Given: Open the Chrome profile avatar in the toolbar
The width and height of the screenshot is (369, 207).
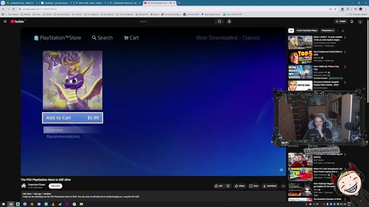Looking at the screenshot, I should pyautogui.click(x=360, y=9).
